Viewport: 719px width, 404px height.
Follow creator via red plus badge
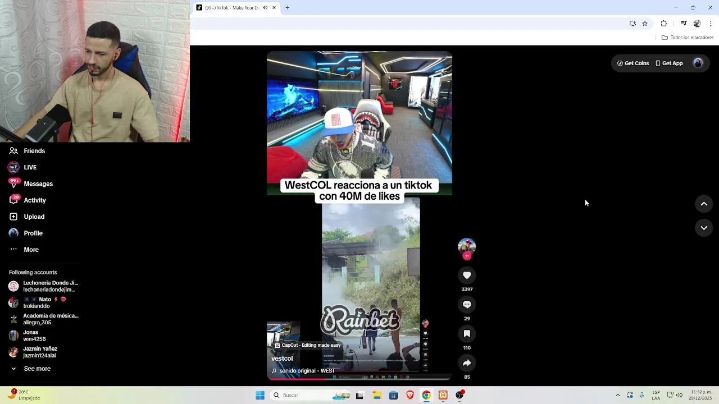pos(467,256)
